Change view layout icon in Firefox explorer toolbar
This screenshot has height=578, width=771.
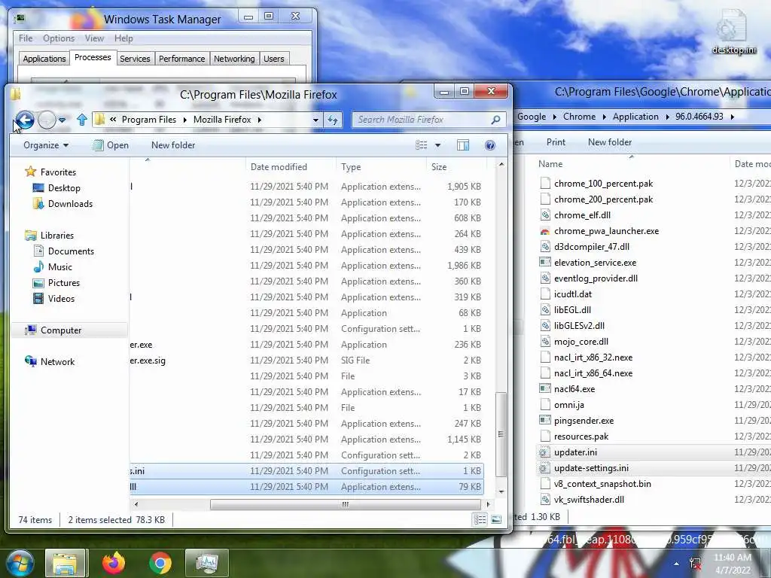point(422,145)
